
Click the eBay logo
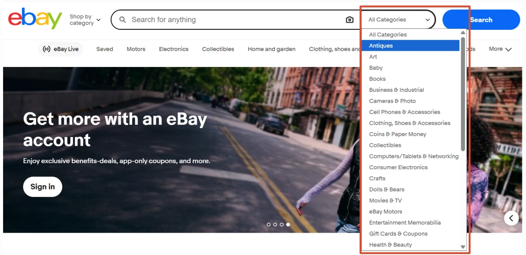pos(35,19)
